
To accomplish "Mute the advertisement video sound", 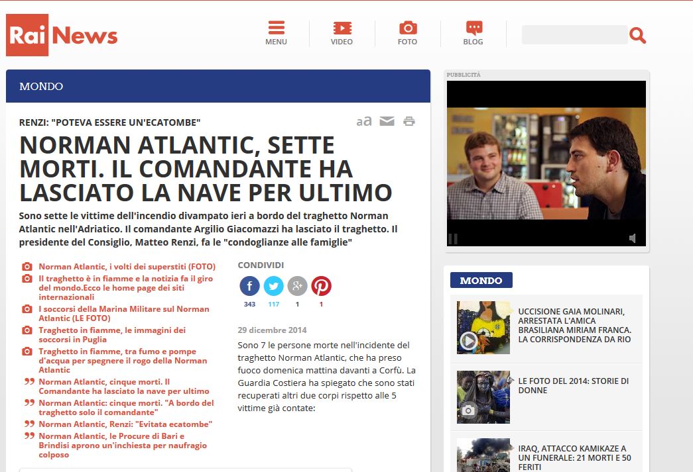I will [633, 238].
